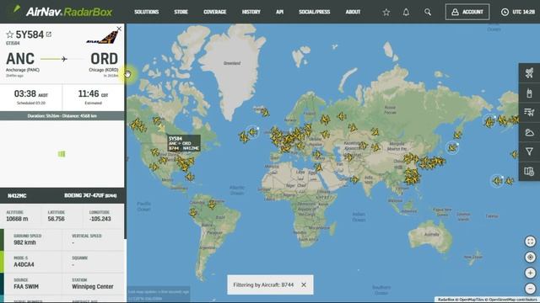Viewport: 540px width, 303px height.
Task: Click the Mode-S code A40CA4
Action: [x=24, y=264]
